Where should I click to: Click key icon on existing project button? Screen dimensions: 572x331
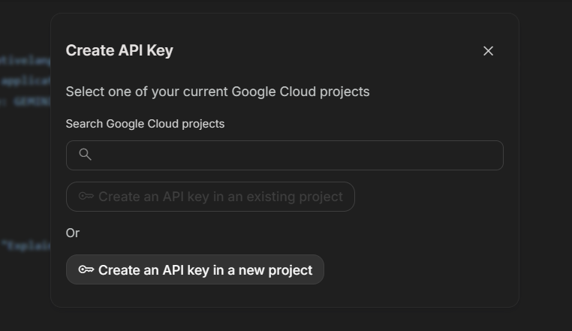86,197
